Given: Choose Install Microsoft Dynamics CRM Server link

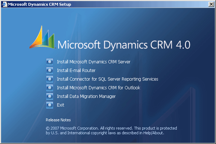Looking at the screenshot, I should point(94,62).
